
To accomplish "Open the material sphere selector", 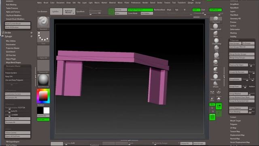I will pos(43,81).
